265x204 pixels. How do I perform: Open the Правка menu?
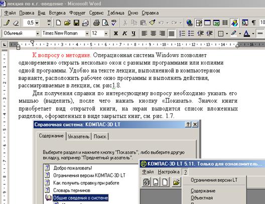tap(27, 13)
